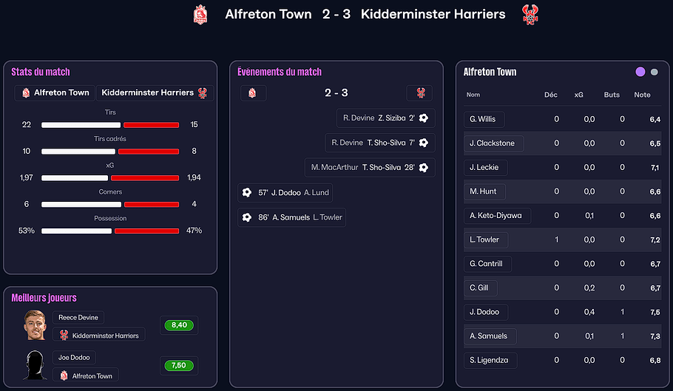
Task: Click the white possession bar for Alfreton
Action: [76, 231]
